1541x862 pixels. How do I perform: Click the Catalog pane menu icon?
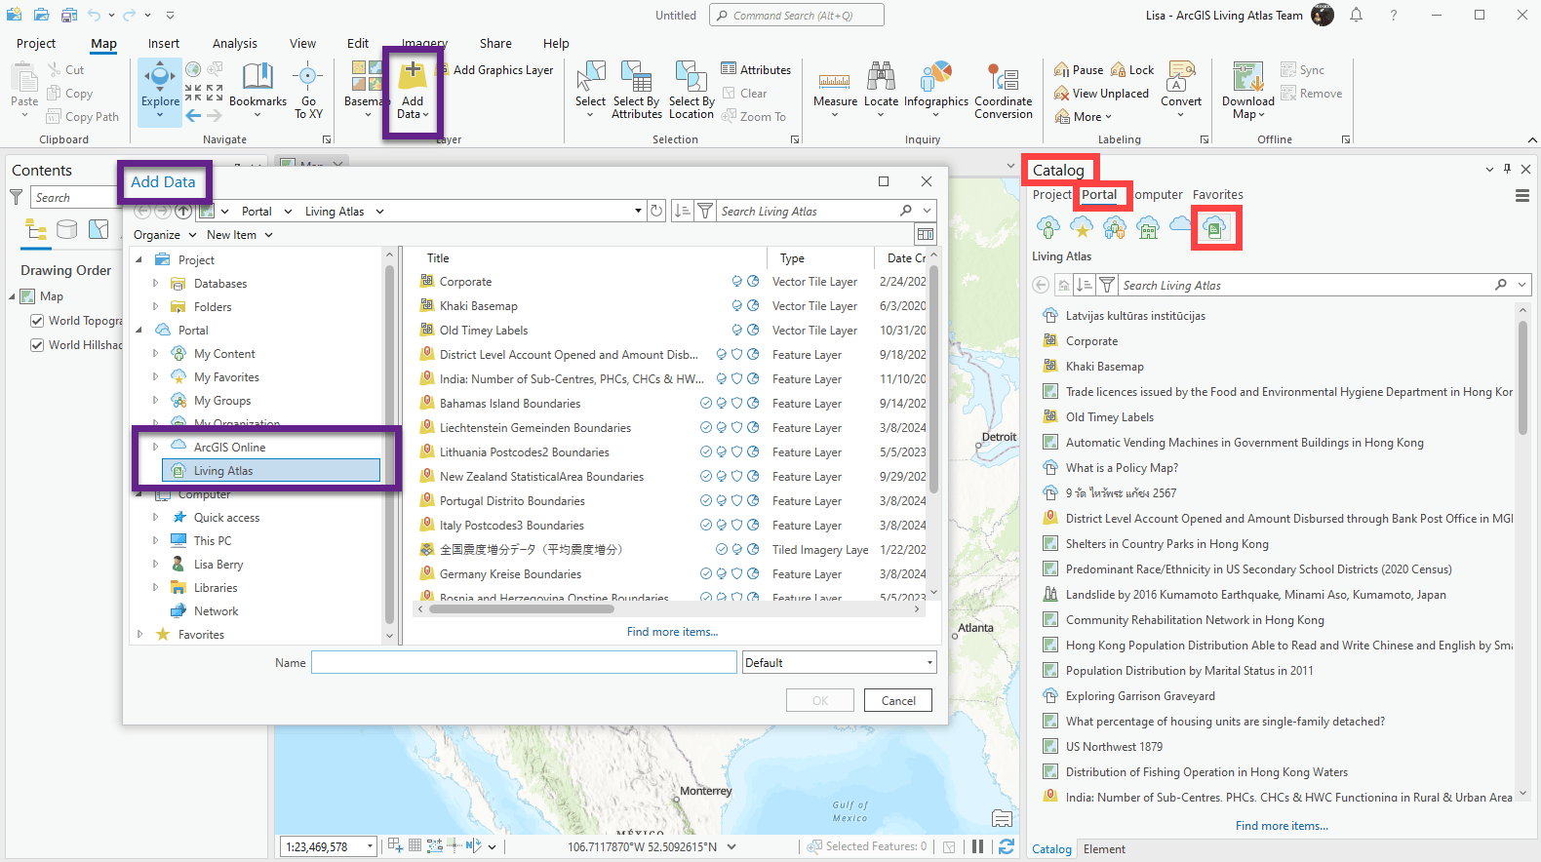click(x=1521, y=195)
